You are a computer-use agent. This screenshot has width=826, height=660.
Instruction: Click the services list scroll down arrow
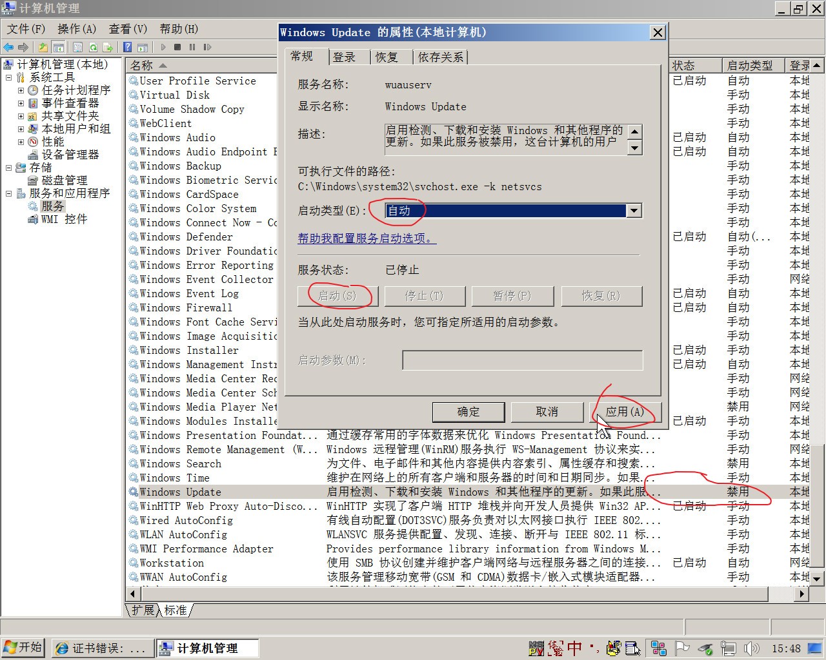(817, 578)
